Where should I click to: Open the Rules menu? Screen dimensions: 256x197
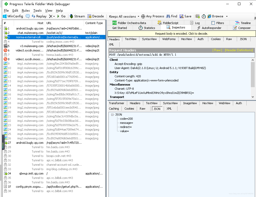click(26, 10)
